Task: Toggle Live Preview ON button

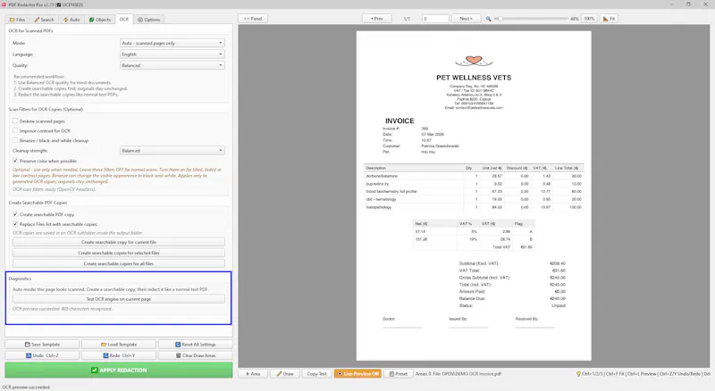Action: [x=358, y=374]
